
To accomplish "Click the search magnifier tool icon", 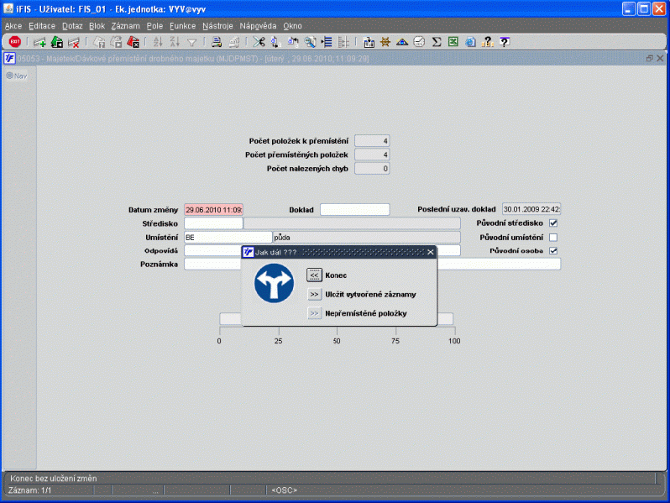I will click(310, 42).
